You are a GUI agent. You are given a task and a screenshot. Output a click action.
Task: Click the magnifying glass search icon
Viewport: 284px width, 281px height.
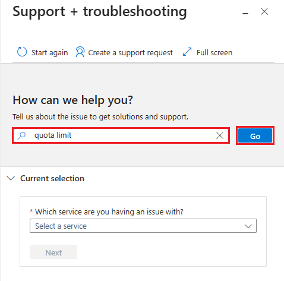click(x=21, y=135)
